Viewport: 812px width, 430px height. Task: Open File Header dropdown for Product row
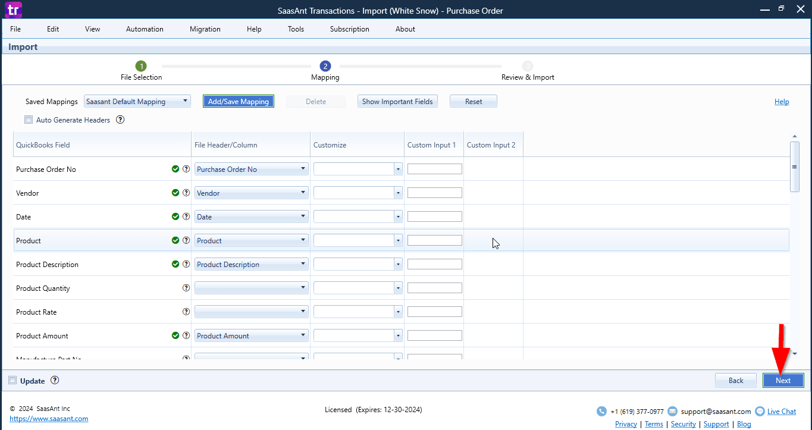tap(252, 240)
